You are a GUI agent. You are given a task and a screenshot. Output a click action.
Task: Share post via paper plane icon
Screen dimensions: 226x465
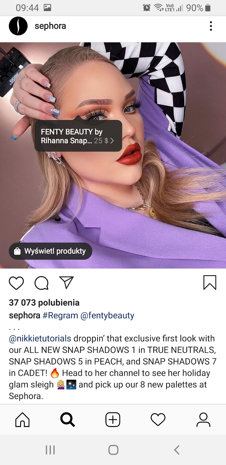tap(67, 282)
